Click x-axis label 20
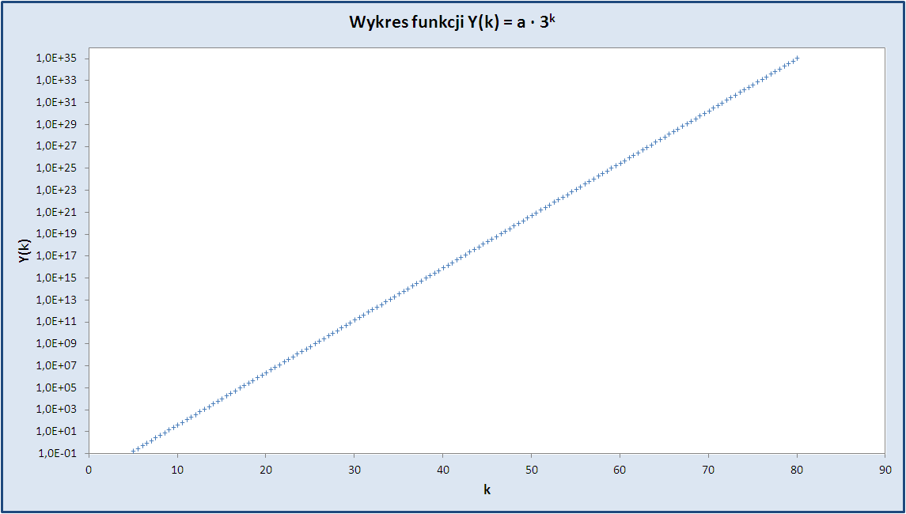The image size is (906, 514). [x=265, y=471]
